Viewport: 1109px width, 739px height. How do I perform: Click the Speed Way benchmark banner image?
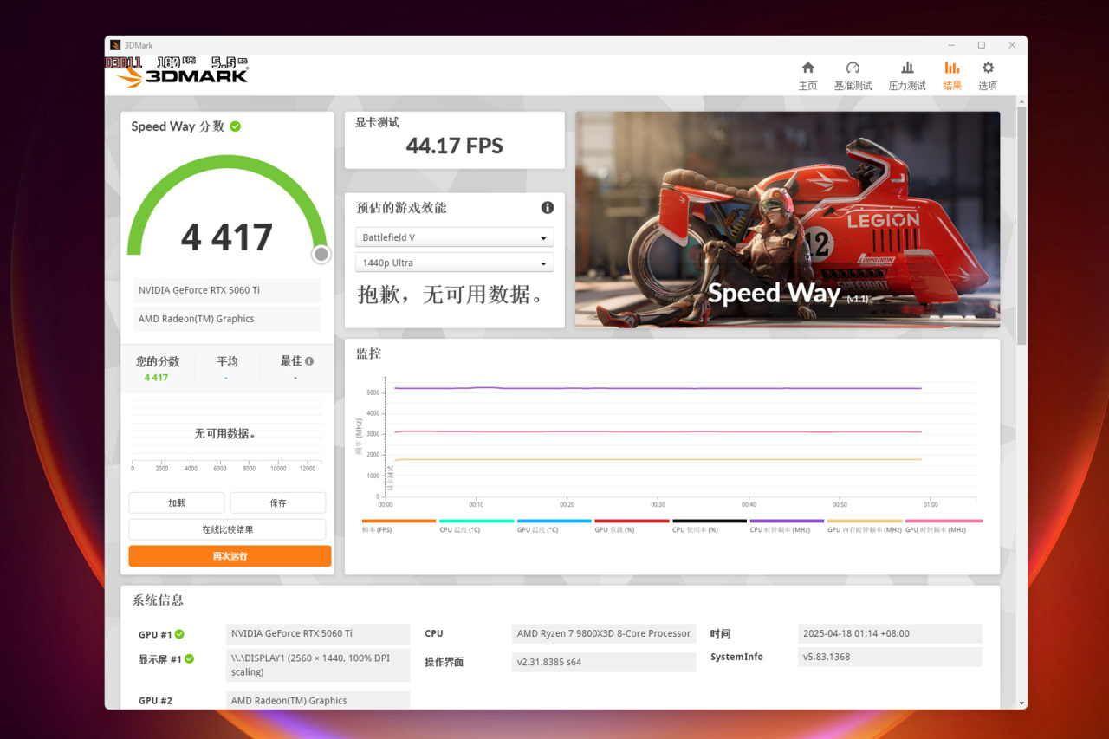pos(788,219)
